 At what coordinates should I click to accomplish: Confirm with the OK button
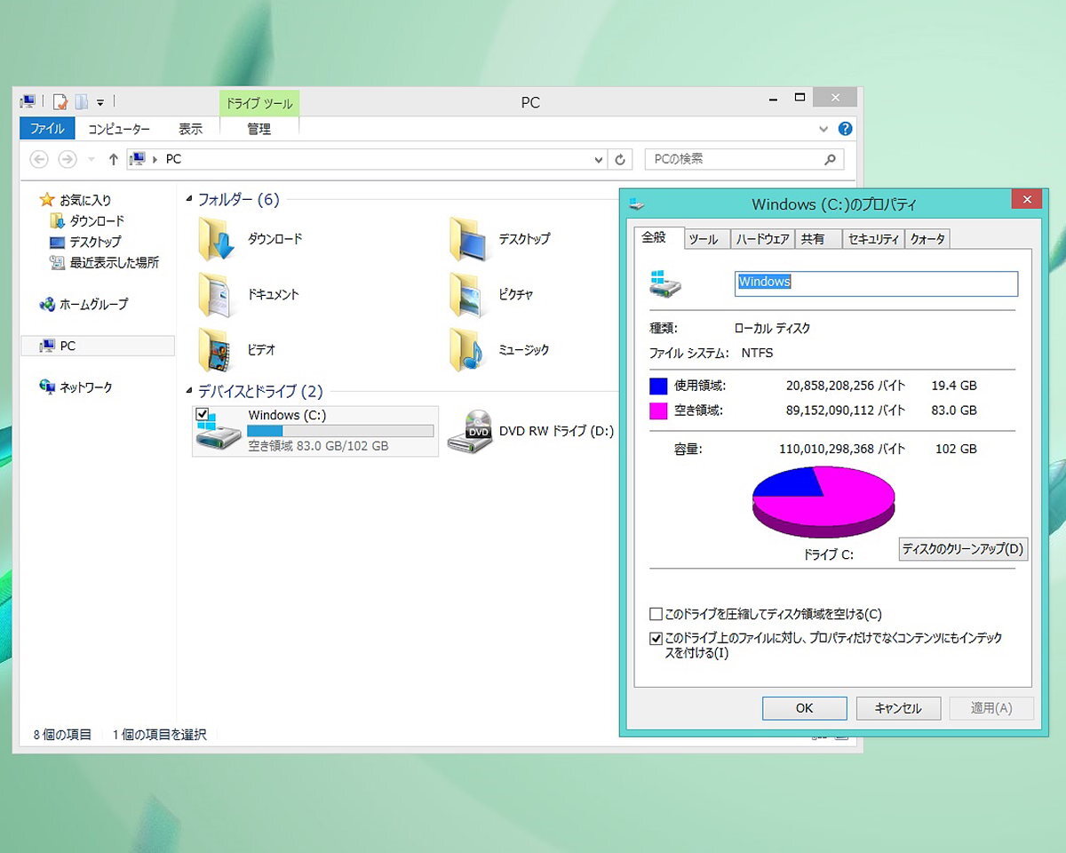pos(804,708)
